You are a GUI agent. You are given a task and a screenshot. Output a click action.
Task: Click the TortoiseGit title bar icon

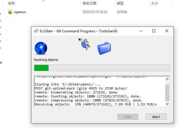pos(36,31)
